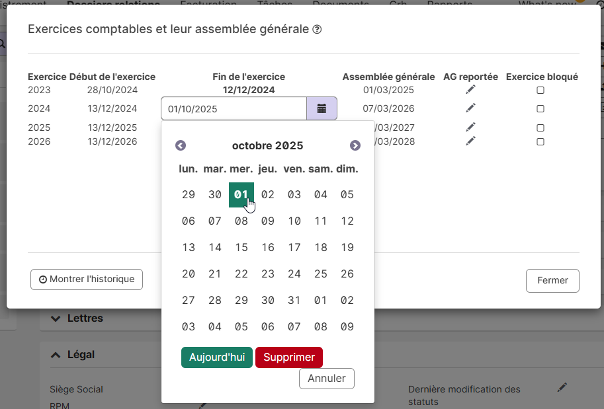Go to previous month in calendar
The image size is (604, 409).
pyautogui.click(x=181, y=145)
